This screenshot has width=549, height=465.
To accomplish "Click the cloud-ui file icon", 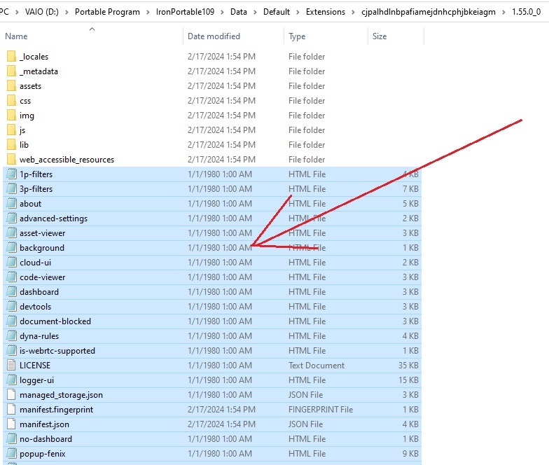I will tap(11, 262).
